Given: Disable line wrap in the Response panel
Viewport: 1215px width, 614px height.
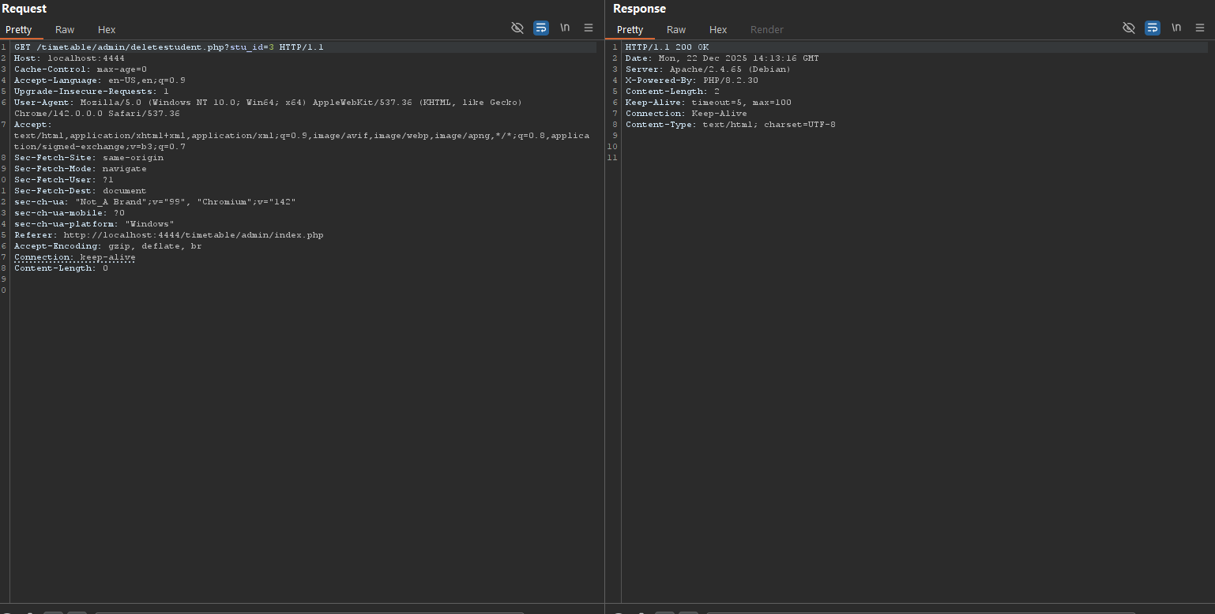Looking at the screenshot, I should (x=1153, y=28).
